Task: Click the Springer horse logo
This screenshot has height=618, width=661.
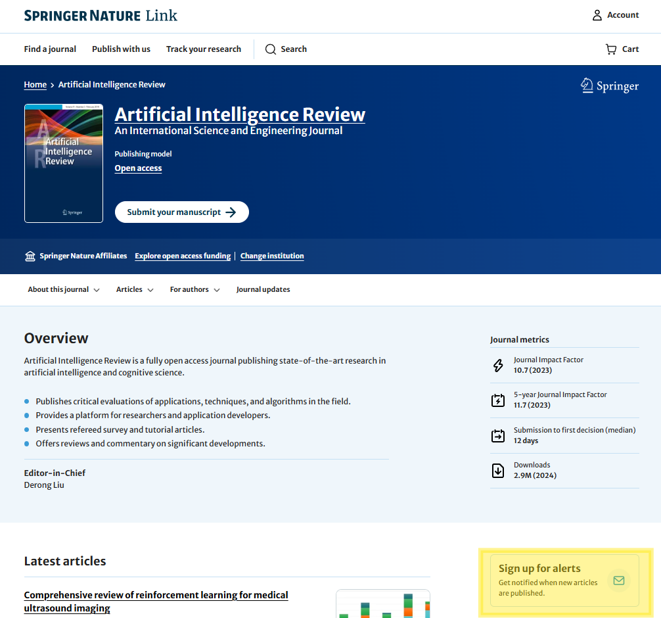Action: (586, 85)
